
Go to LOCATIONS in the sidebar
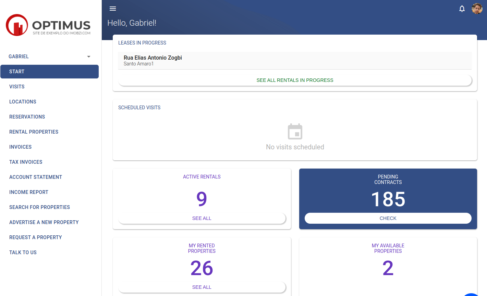point(50,102)
